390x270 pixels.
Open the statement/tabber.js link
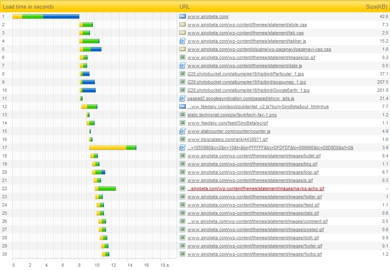coord(247,41)
